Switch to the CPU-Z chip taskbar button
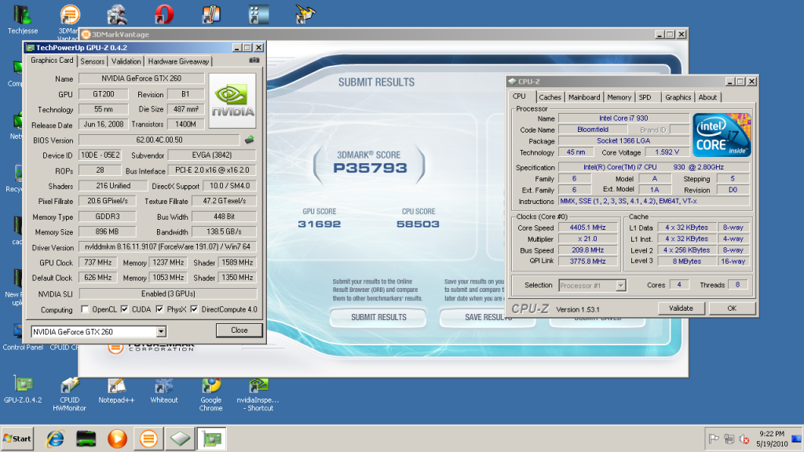The height and width of the screenshot is (452, 804). click(x=180, y=439)
